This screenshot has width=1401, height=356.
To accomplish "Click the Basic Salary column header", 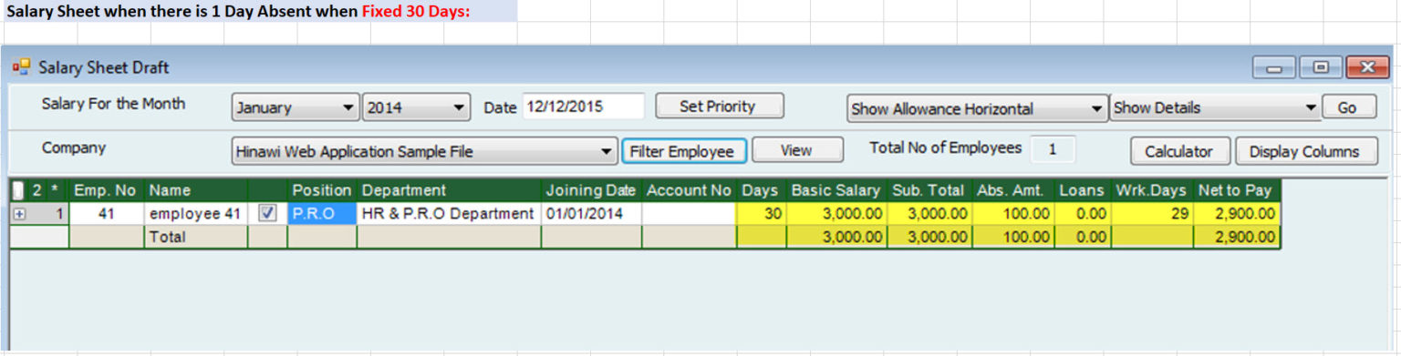I will pyautogui.click(x=835, y=190).
